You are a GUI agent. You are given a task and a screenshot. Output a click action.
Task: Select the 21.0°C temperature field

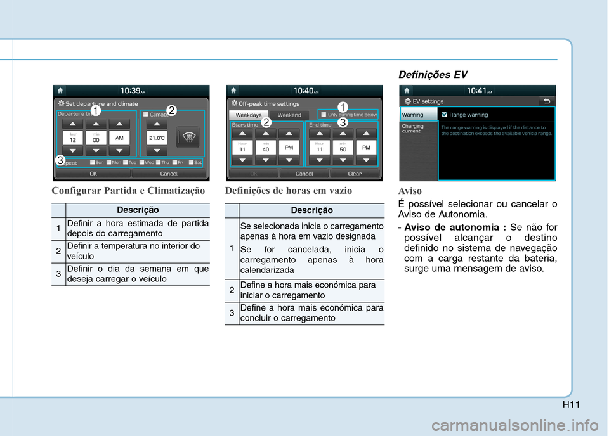(157, 138)
